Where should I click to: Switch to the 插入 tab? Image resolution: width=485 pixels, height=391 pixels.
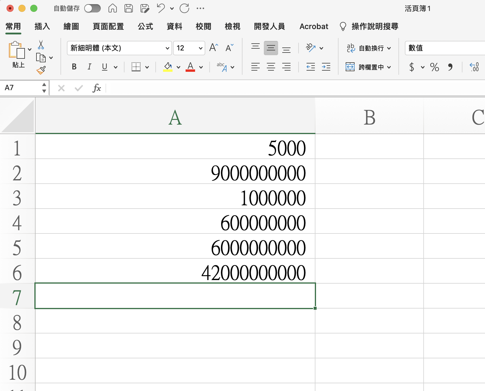[x=42, y=26]
